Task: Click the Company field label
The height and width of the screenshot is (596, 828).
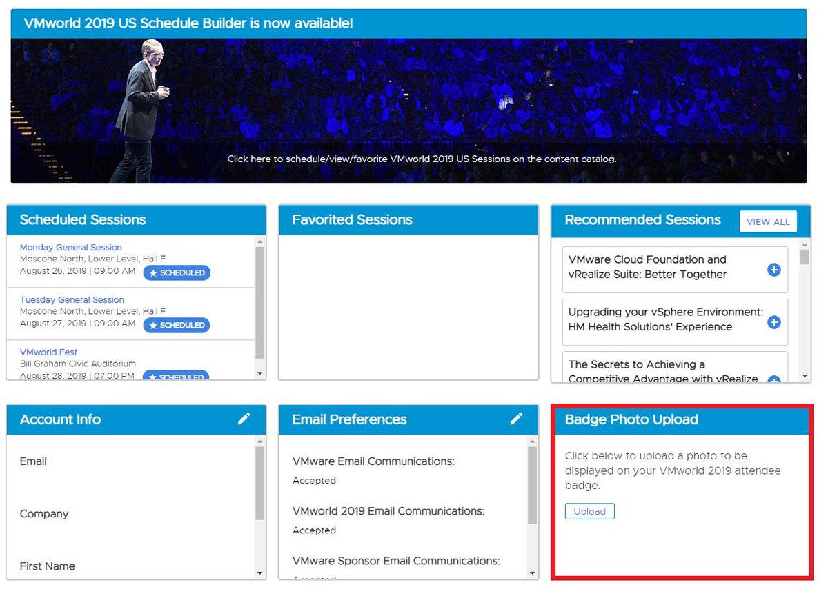Action: [x=44, y=514]
